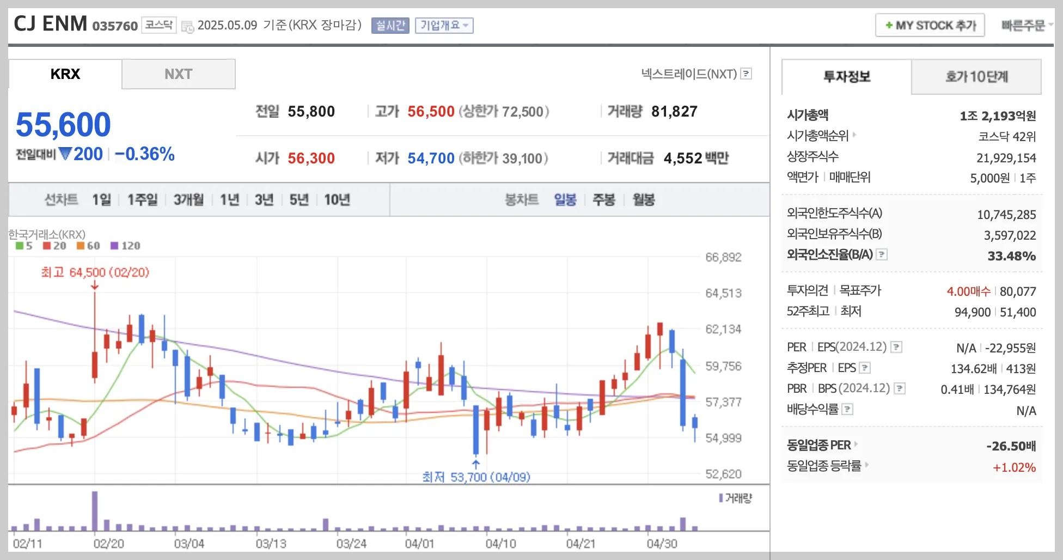Click the 최고 64,500 (02/20) chart marker
1063x560 pixels.
[x=95, y=272]
